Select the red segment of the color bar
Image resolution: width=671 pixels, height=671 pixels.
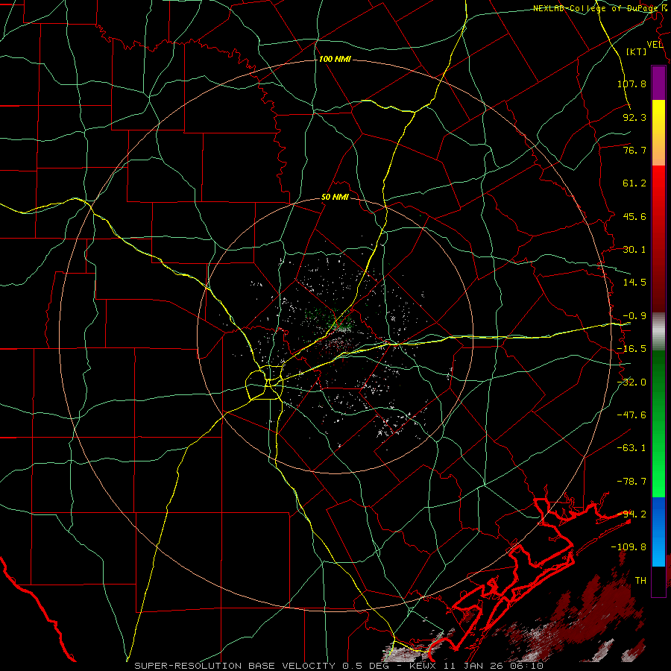pyautogui.click(x=658, y=239)
